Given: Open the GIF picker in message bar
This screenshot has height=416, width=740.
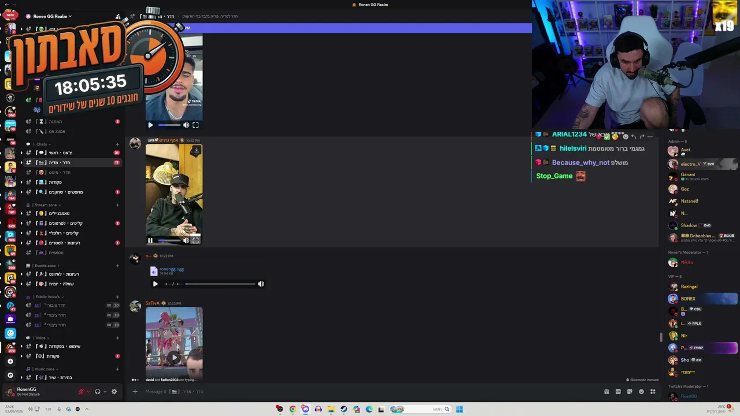Looking at the screenshot, I should click(x=618, y=392).
